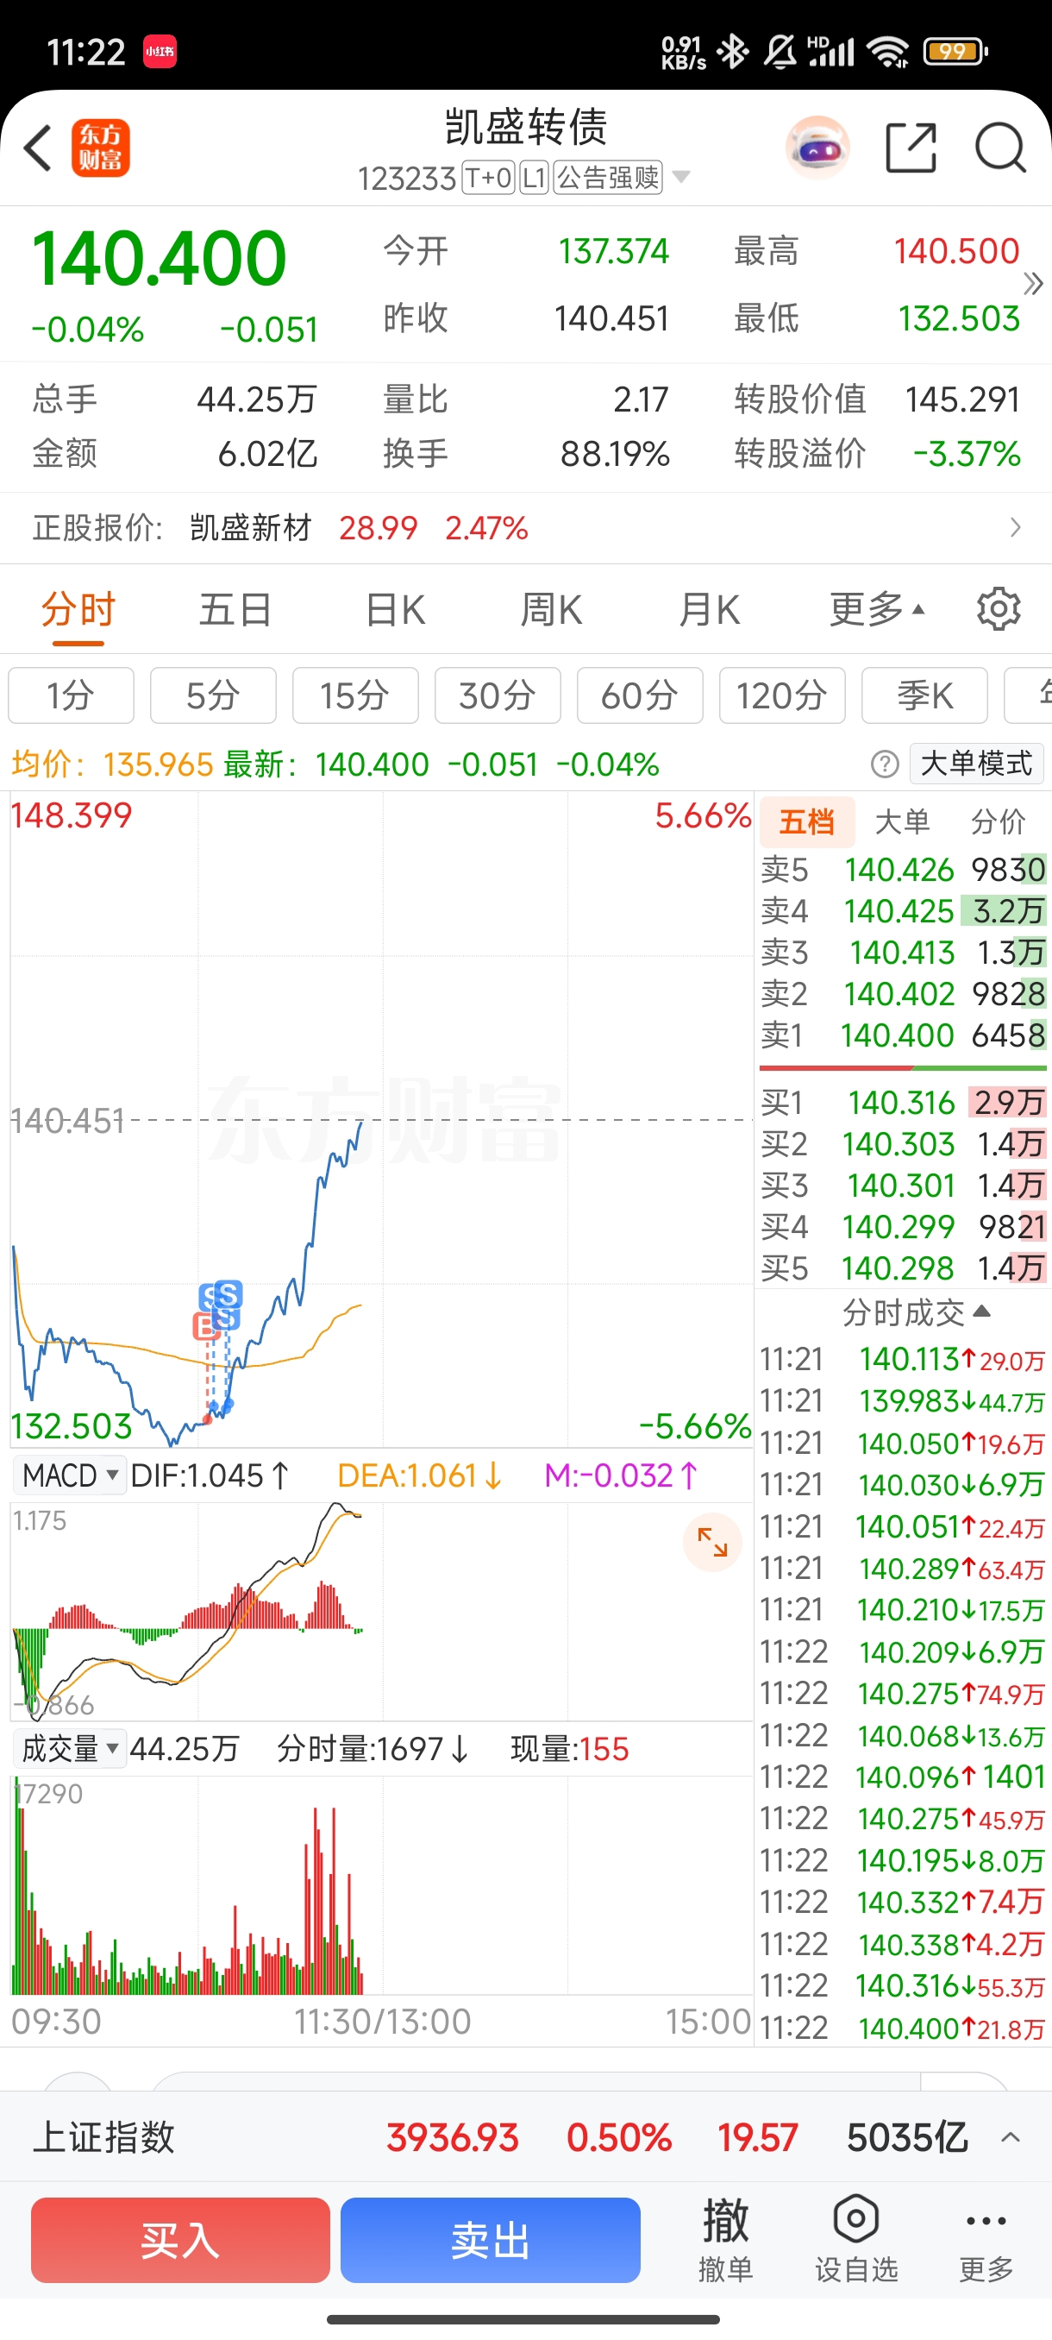The image size is (1052, 2340).
Task: Expand the 更多 chart period dropdown
Action: point(877,608)
